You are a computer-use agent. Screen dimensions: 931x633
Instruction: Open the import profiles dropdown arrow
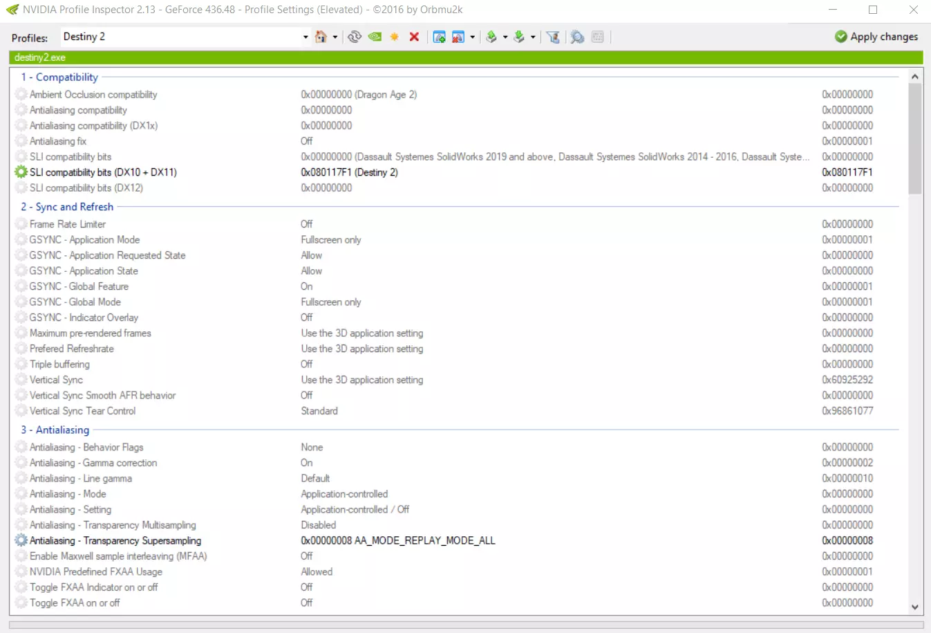(x=533, y=37)
